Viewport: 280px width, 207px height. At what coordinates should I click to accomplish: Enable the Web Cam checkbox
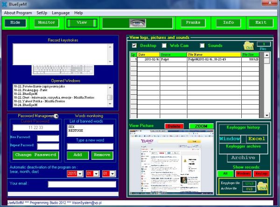tap(164, 46)
